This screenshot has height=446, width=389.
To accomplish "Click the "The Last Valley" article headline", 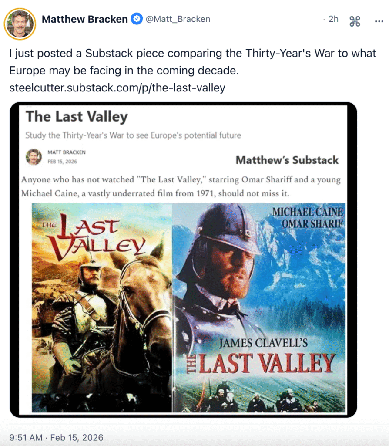I will point(77,117).
